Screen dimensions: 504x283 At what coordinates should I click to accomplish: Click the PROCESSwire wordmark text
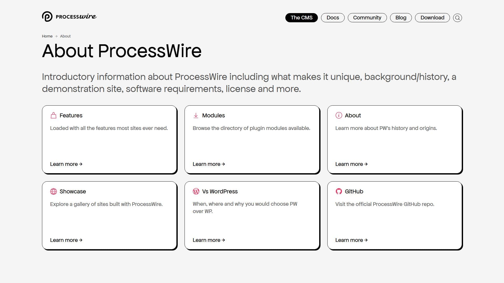coord(76,17)
